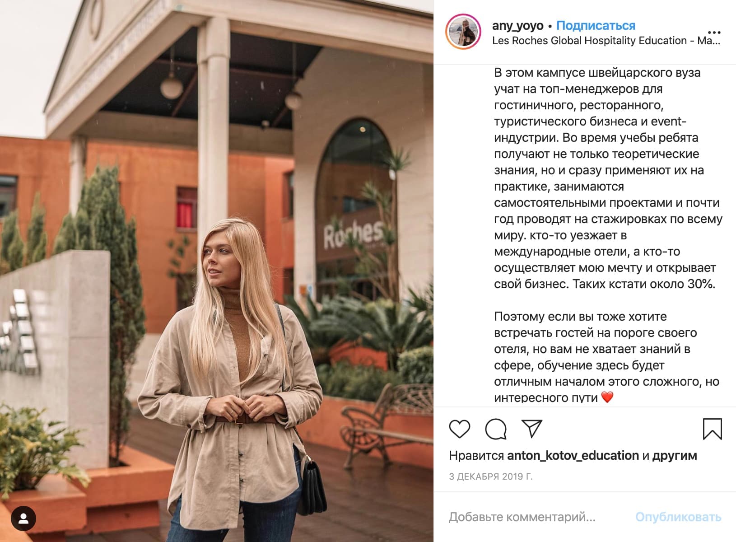736x542 pixels.
Task: Share the post via the paper plane icon
Action: pos(531,428)
